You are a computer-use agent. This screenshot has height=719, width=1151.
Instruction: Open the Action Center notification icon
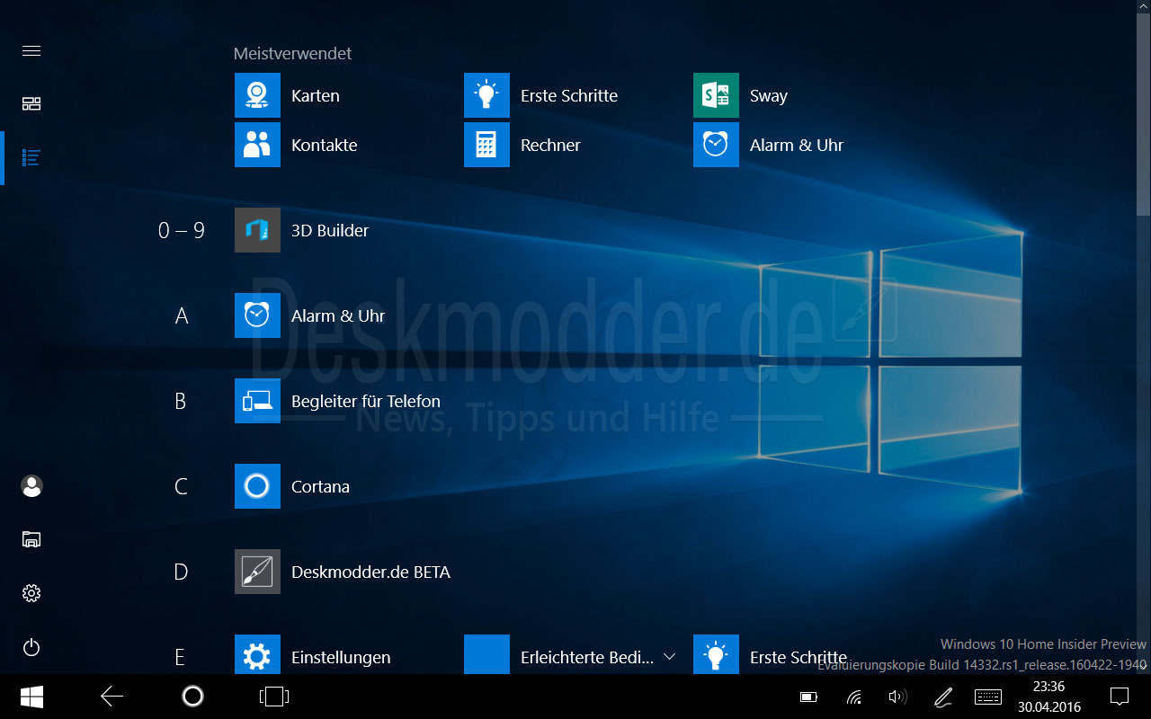pos(1119,697)
